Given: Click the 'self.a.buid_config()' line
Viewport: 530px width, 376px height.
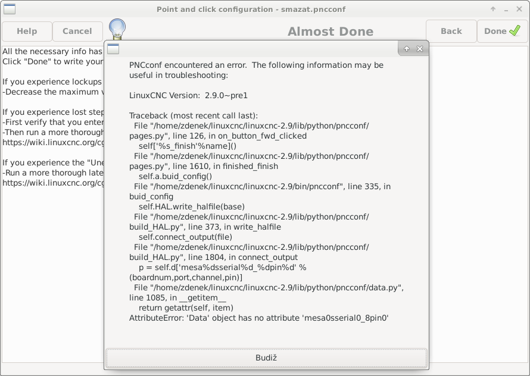Looking at the screenshot, I should click(176, 176).
